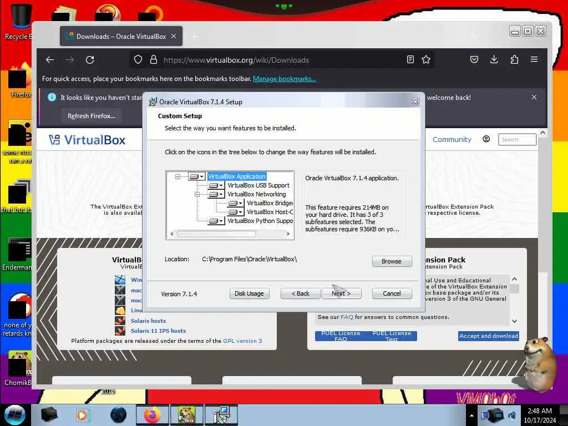Collapse the VirtualBox Networking tree node
Screen dimensions: 568x426
(x=197, y=195)
